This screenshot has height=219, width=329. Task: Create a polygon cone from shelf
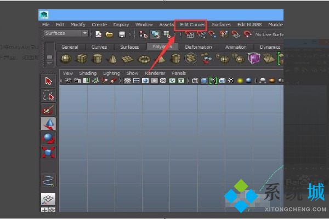112,59
